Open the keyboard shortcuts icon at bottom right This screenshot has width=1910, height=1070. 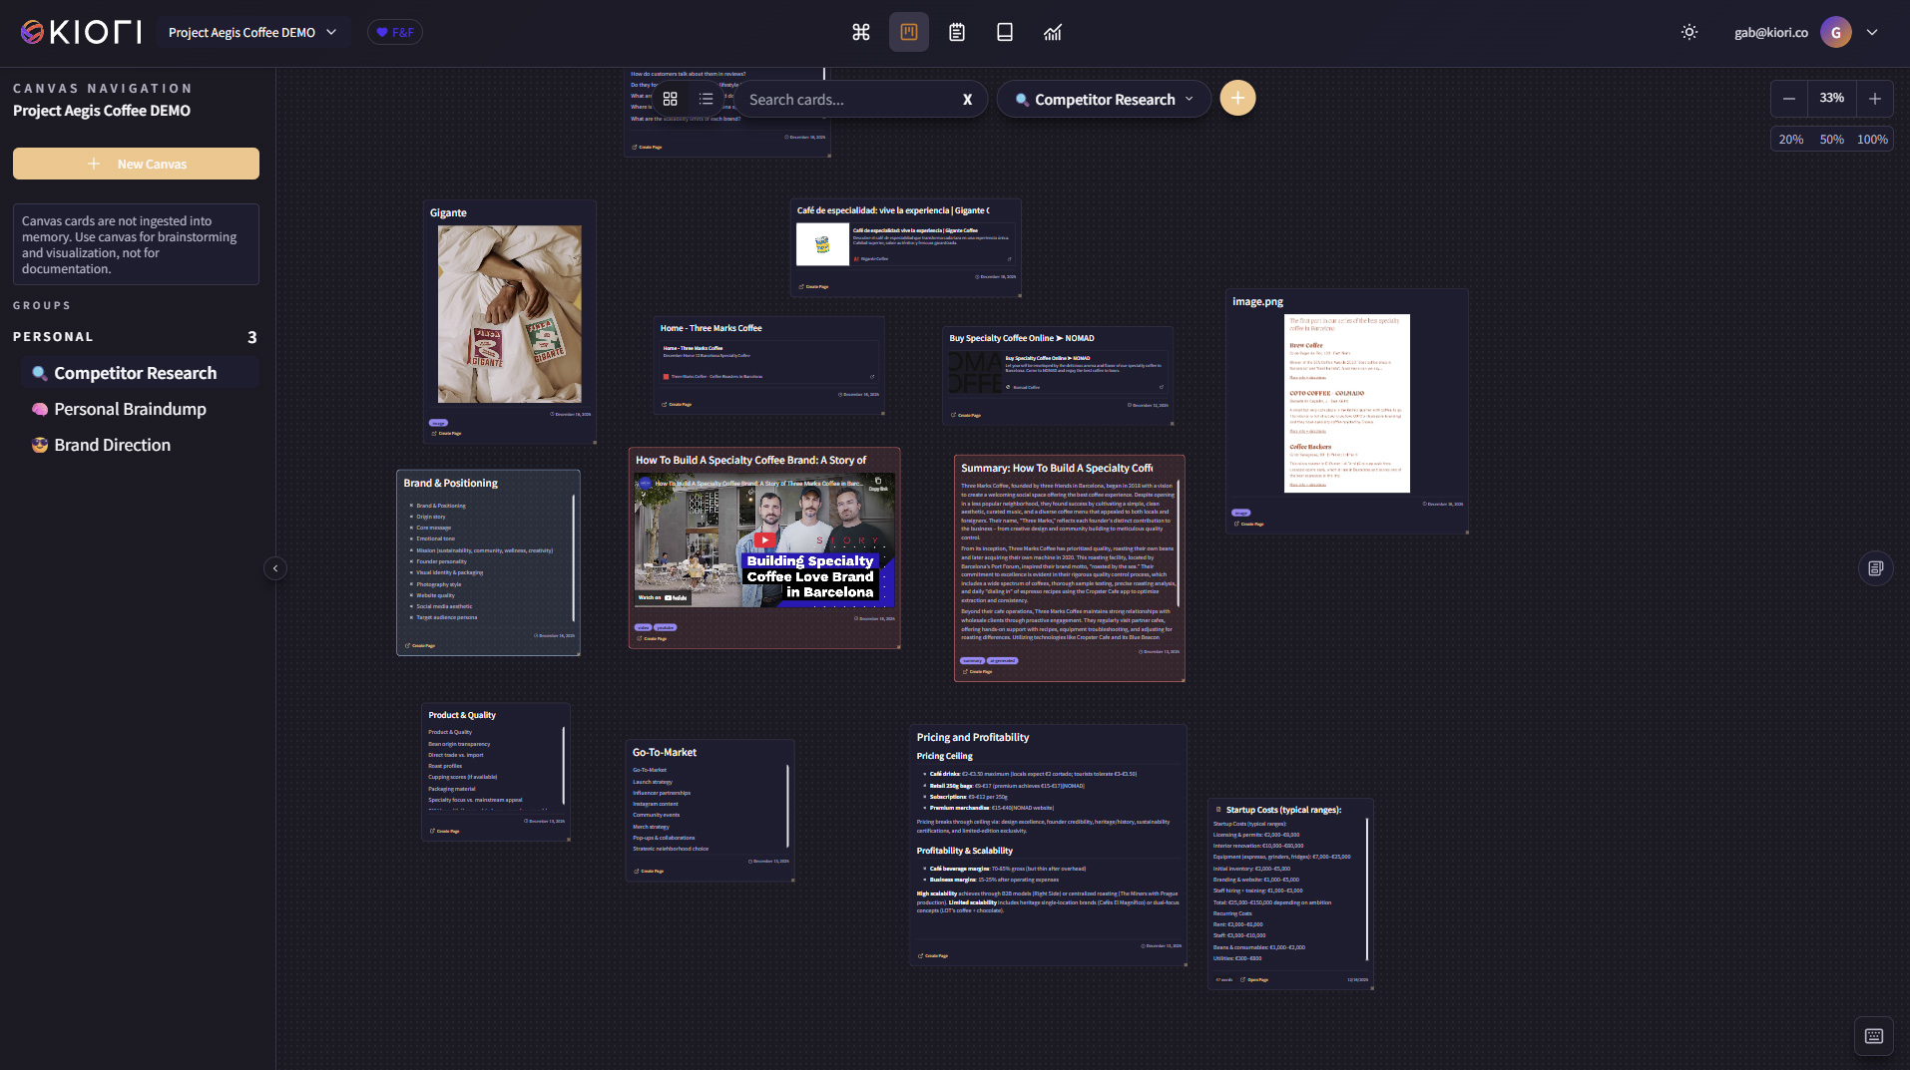(x=1873, y=1036)
